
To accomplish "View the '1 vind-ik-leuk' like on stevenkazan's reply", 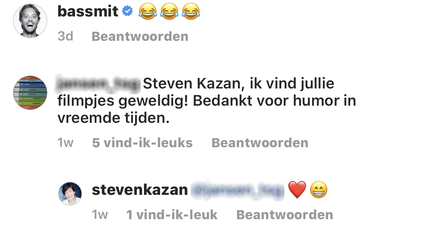I will (172, 215).
